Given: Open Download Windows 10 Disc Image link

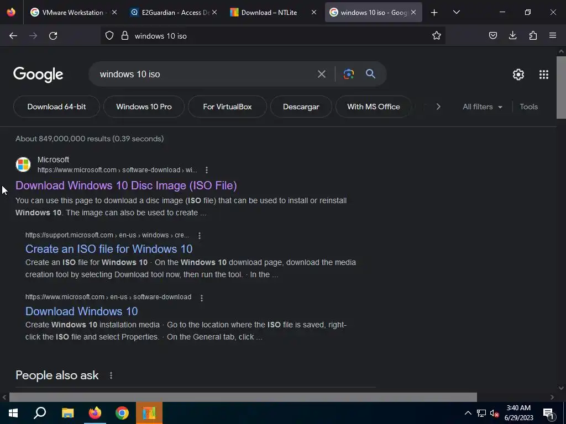Looking at the screenshot, I should coord(126,185).
